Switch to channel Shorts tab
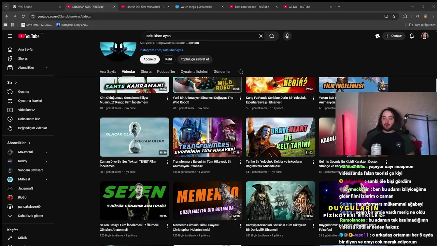The height and width of the screenshot is (246, 437). click(146, 72)
